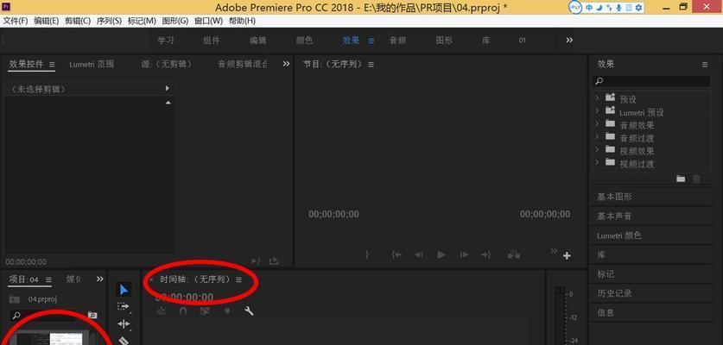This screenshot has width=723, height=345.
Task: Open the 序列(S) menu
Action: 109,22
